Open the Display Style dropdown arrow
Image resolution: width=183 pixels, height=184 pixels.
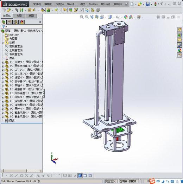click(114, 17)
